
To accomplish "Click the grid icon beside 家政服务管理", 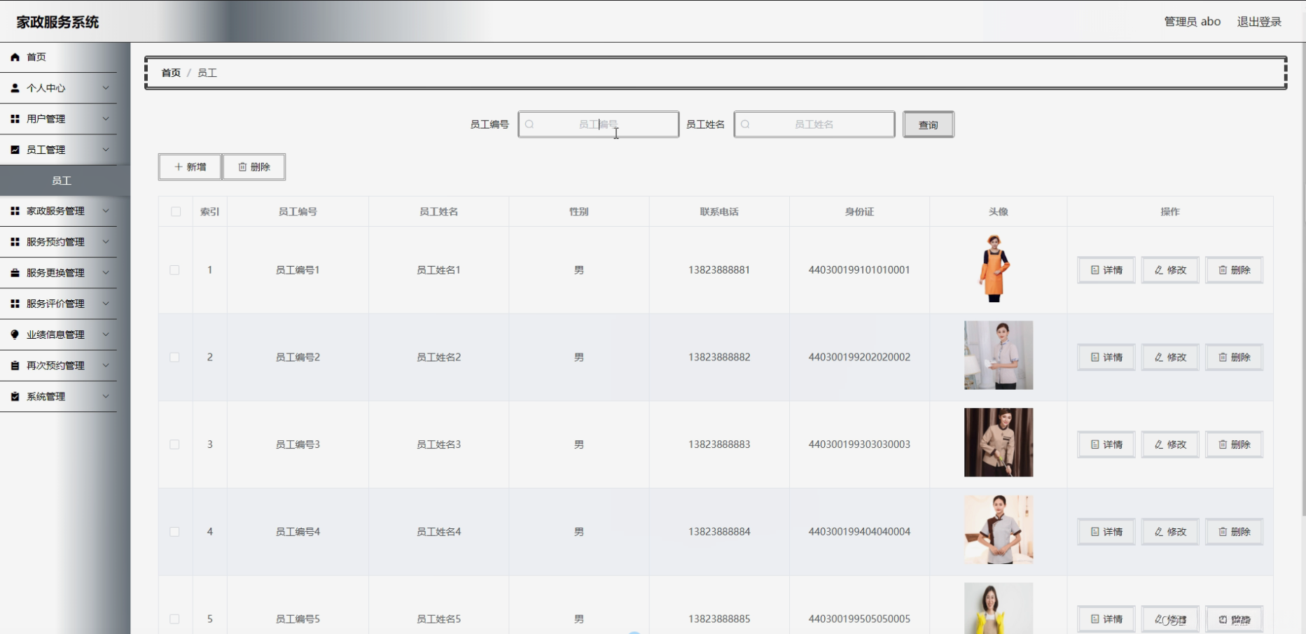I will [15, 211].
